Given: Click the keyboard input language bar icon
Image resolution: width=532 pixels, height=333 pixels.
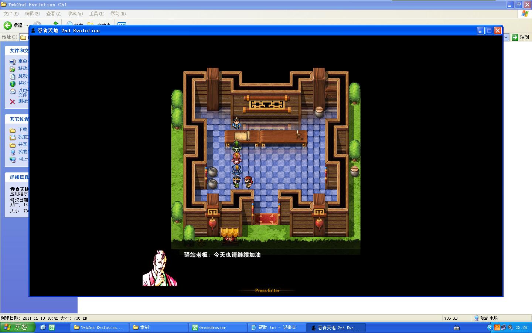Looking at the screenshot, I should tap(457, 328).
